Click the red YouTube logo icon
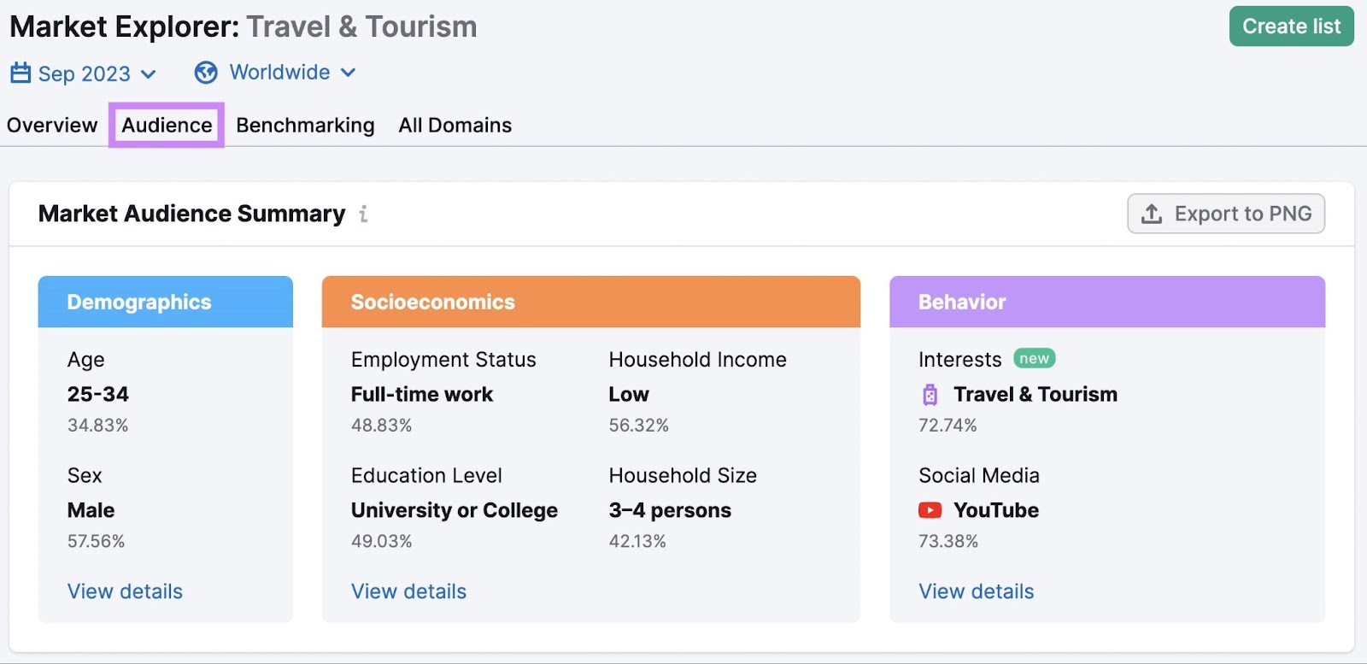1367x664 pixels. (930, 510)
